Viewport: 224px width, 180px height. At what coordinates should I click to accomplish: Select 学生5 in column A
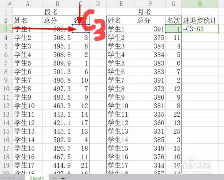pos(28,63)
